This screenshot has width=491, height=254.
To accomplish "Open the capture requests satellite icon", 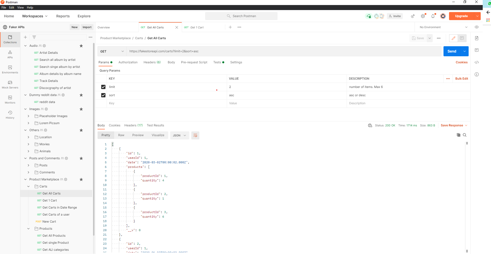I will coord(413,16).
